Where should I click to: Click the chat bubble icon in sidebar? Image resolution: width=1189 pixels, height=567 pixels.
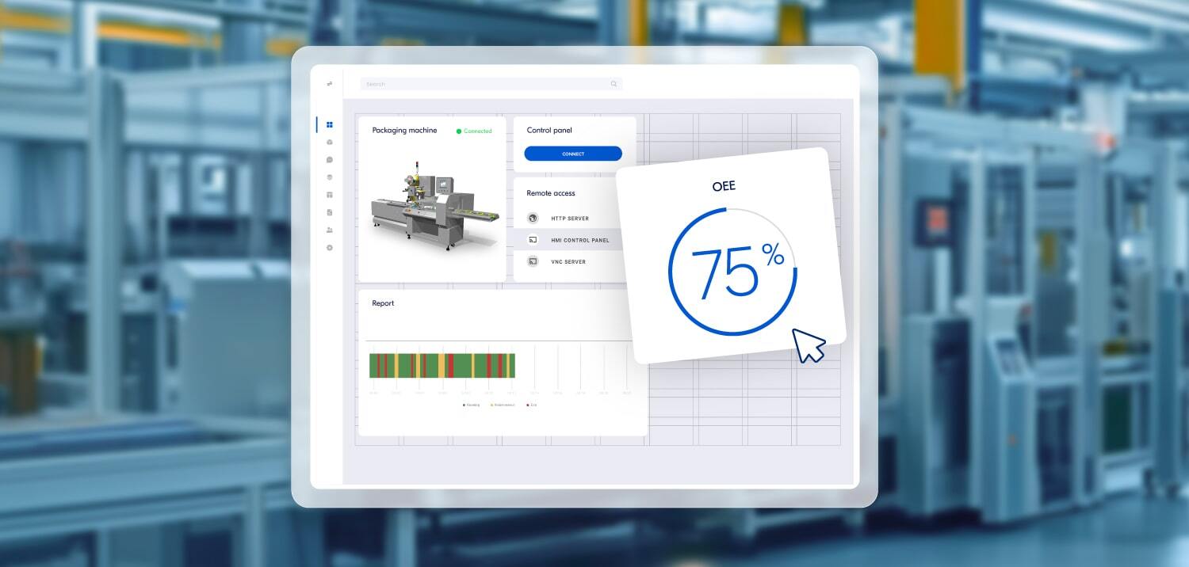330,160
